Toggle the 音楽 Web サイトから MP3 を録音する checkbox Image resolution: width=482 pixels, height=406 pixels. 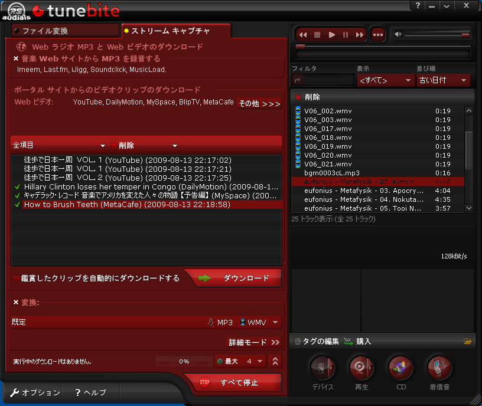[x=16, y=58]
